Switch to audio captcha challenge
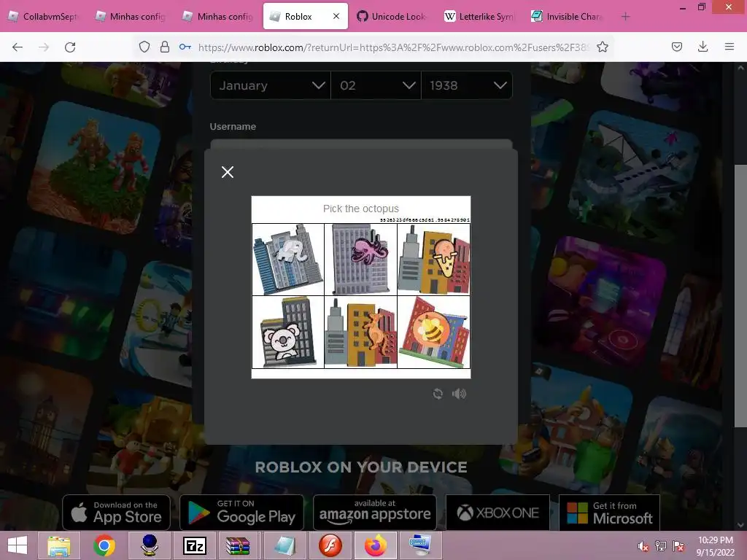Image resolution: width=747 pixels, height=560 pixels. pos(459,394)
